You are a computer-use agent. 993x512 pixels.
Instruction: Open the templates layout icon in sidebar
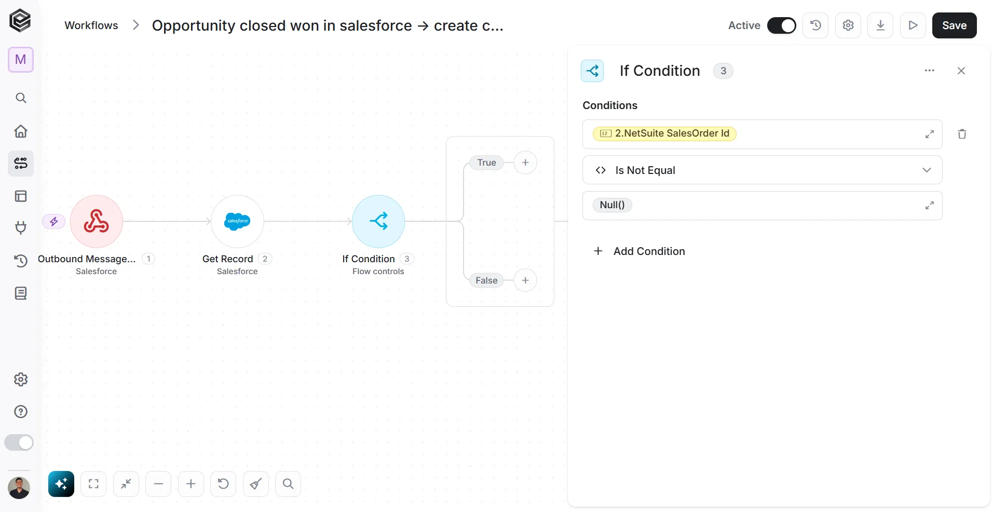click(21, 196)
